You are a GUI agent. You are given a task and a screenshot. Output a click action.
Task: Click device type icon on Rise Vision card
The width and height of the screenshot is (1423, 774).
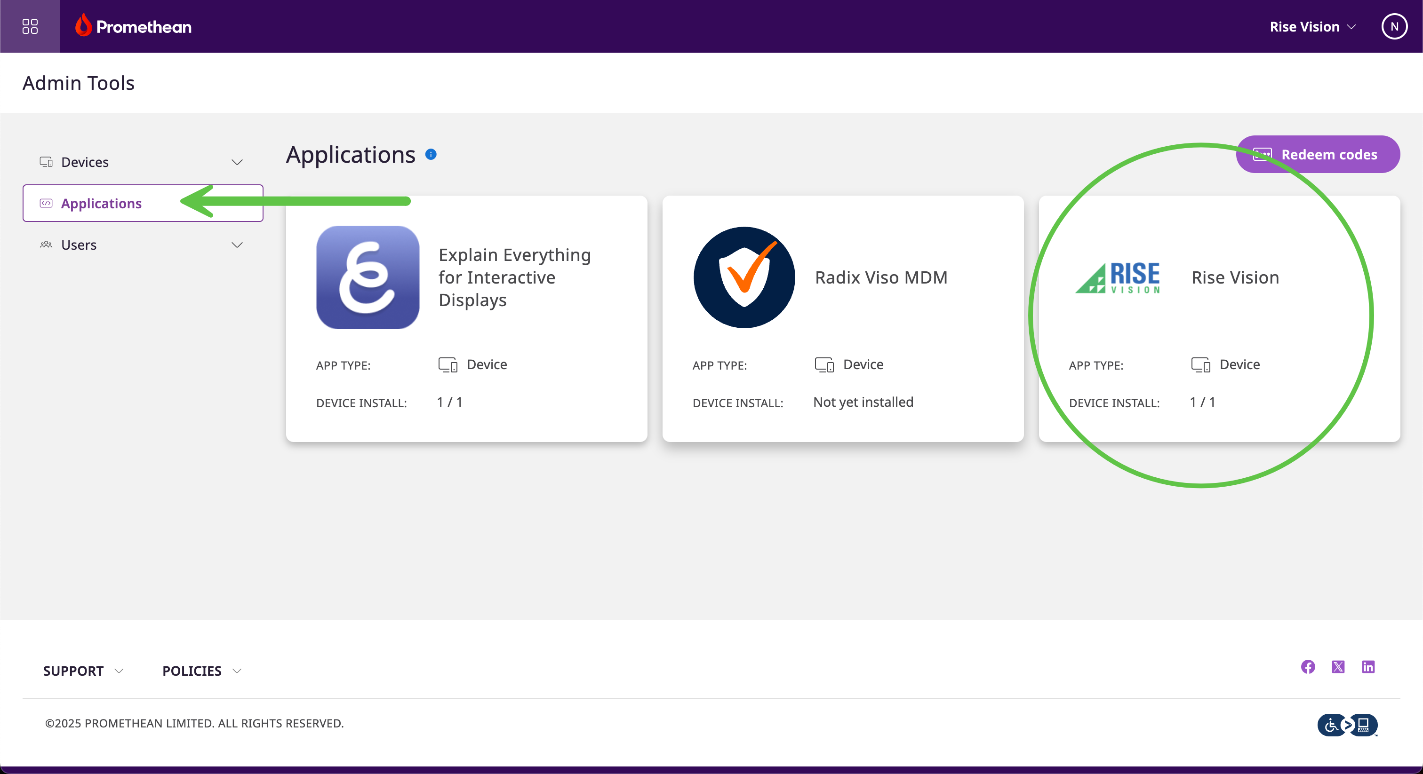coord(1201,365)
